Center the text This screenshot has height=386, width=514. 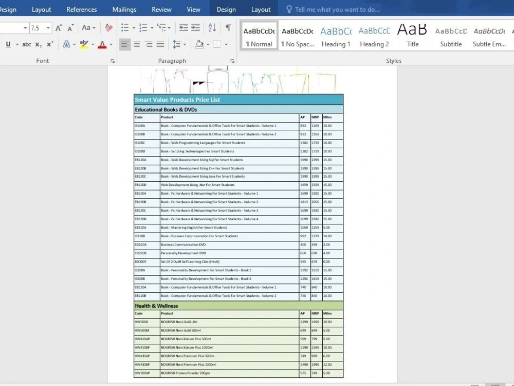click(x=137, y=44)
